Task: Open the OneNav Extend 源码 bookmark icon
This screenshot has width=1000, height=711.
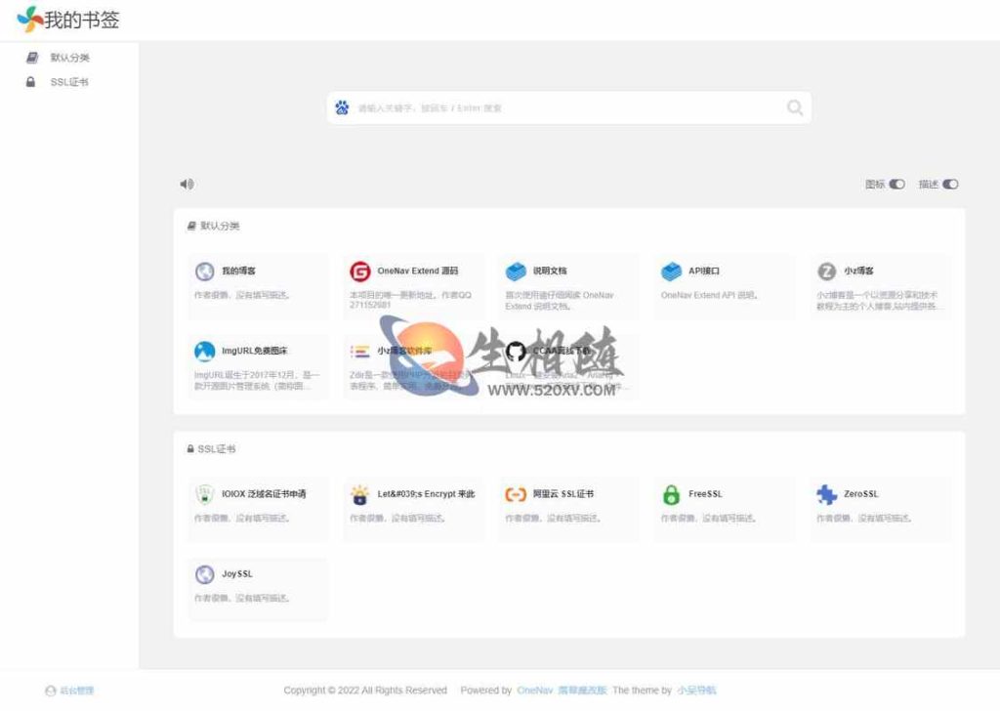Action: click(360, 272)
